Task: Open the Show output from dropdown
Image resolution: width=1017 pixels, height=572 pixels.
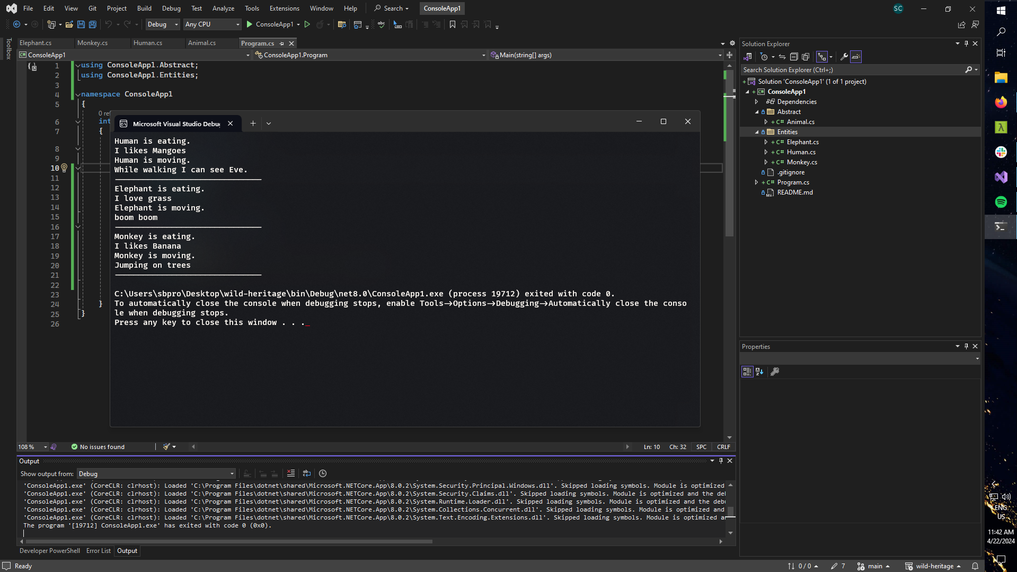Action: pyautogui.click(x=156, y=474)
